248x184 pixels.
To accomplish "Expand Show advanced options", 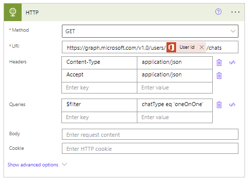I will (37, 165).
